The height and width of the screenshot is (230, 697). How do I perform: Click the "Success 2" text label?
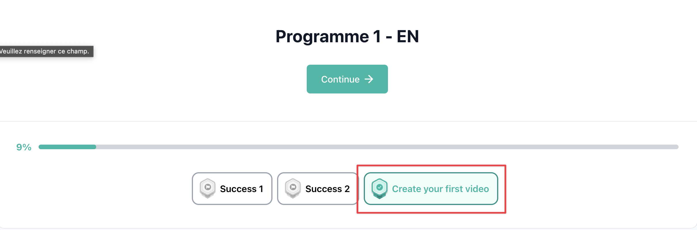327,189
